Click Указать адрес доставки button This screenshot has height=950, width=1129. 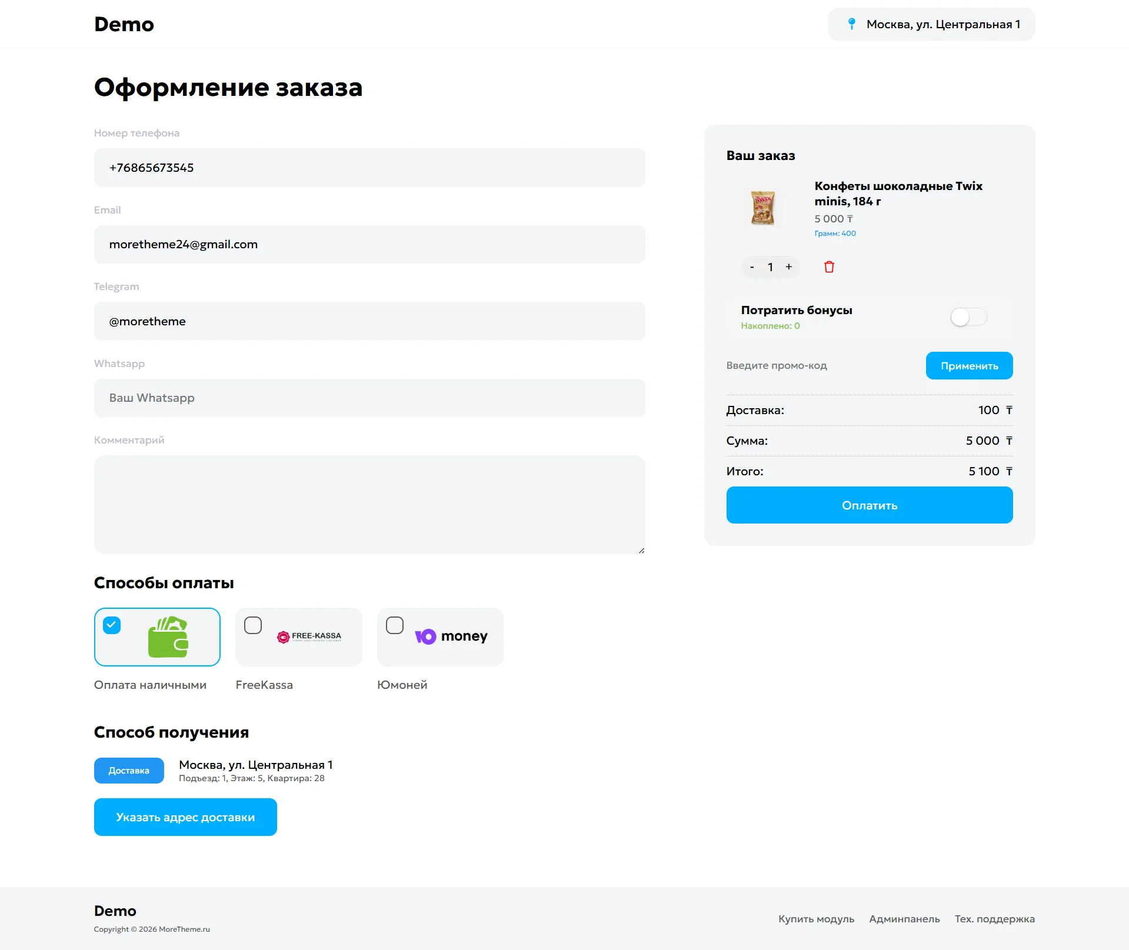pos(185,817)
